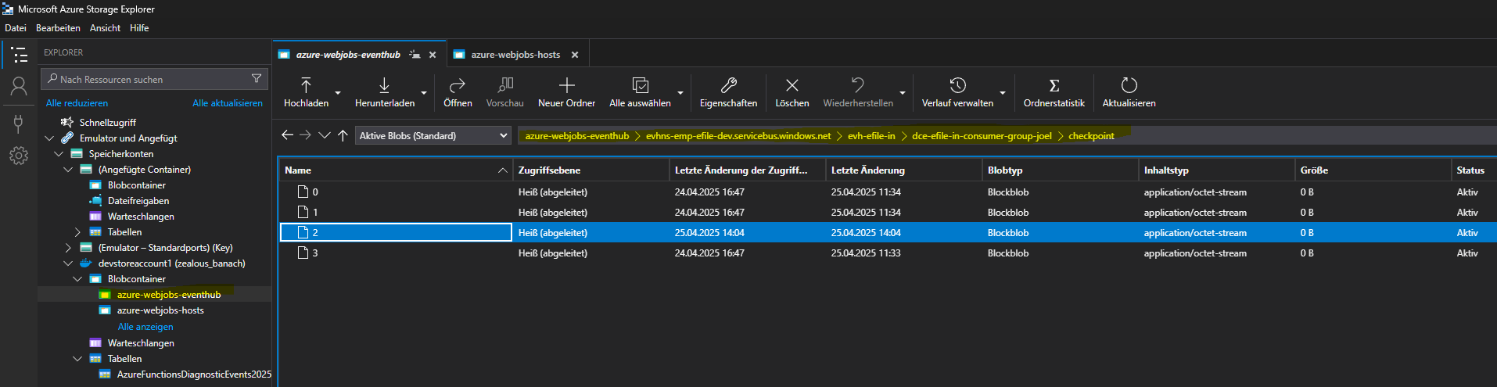Open the Aktive Blobs (Standard) dropdown
The height and width of the screenshot is (387, 1497).
pos(433,135)
